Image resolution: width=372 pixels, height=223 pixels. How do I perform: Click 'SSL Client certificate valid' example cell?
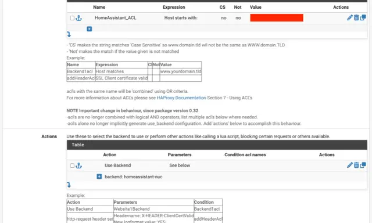[x=121, y=78]
